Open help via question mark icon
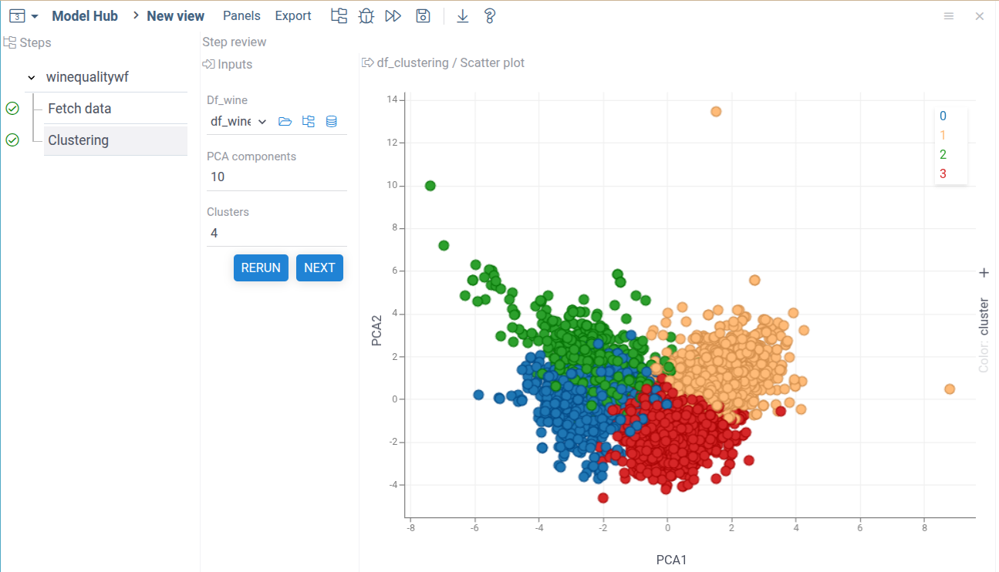Screen dimensions: 999x572 click(x=489, y=15)
